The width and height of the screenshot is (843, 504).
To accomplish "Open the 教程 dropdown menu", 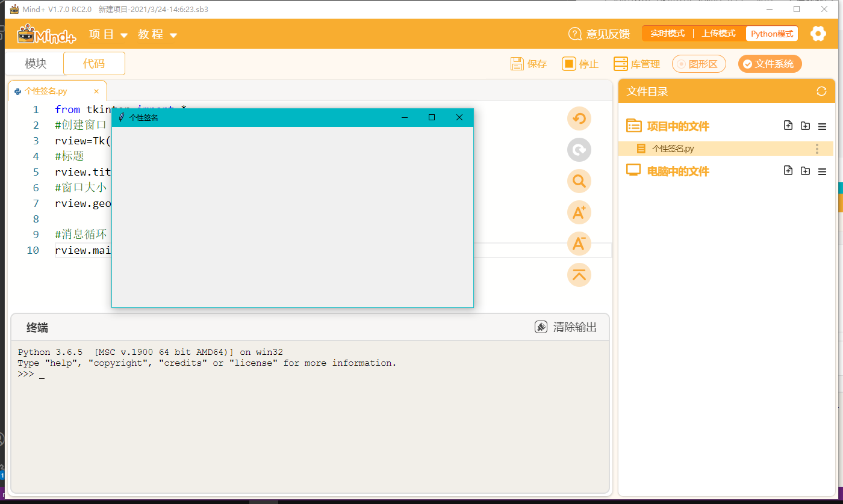I will [157, 34].
